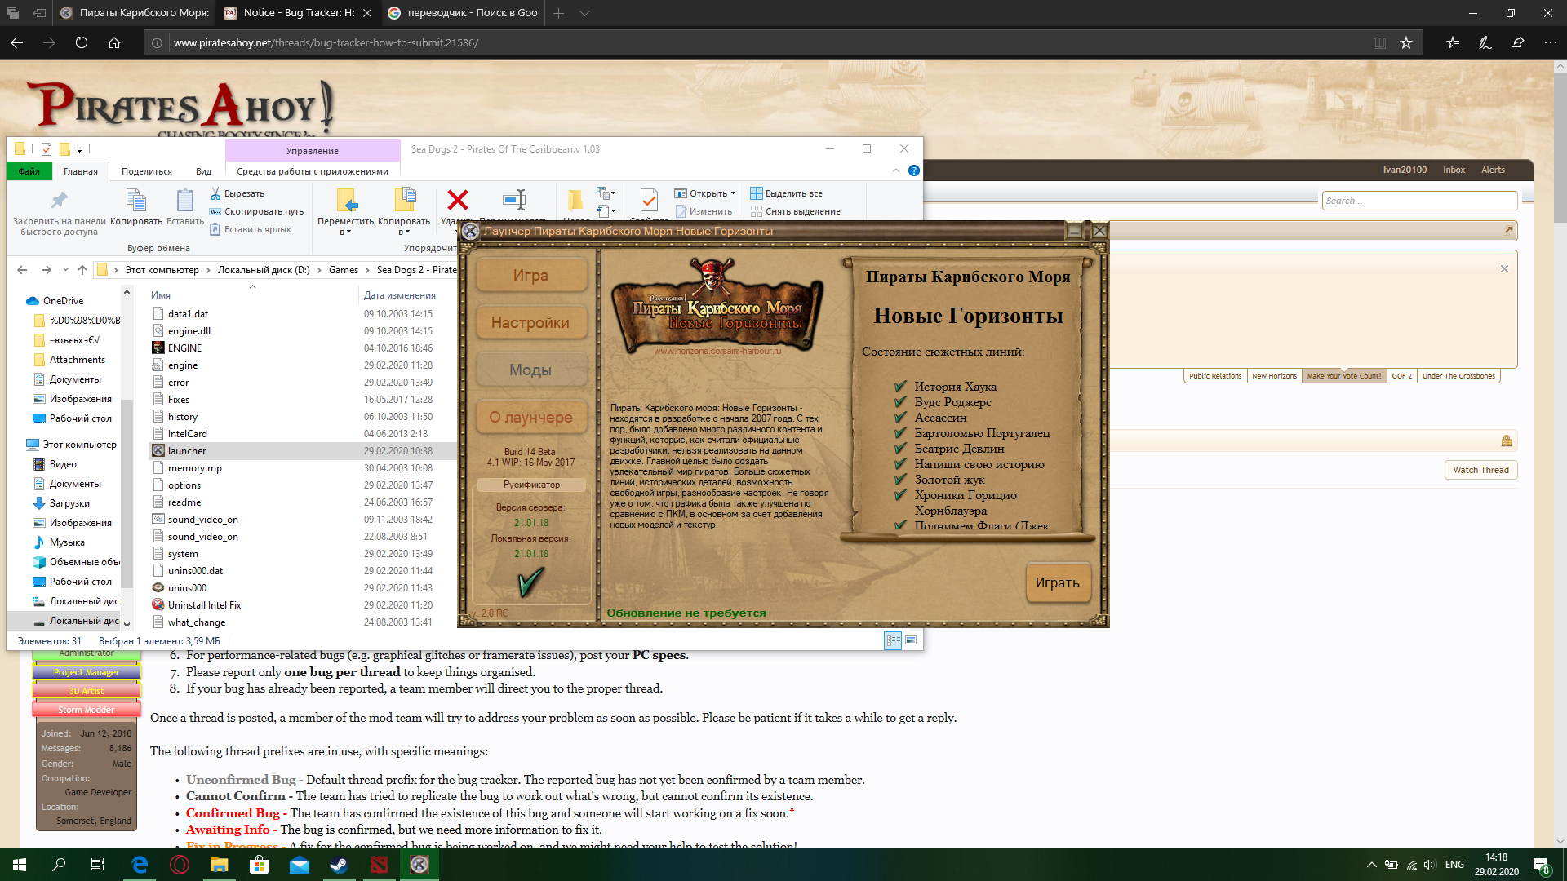Open Quick Access toolbar customize dropdown

(79, 149)
